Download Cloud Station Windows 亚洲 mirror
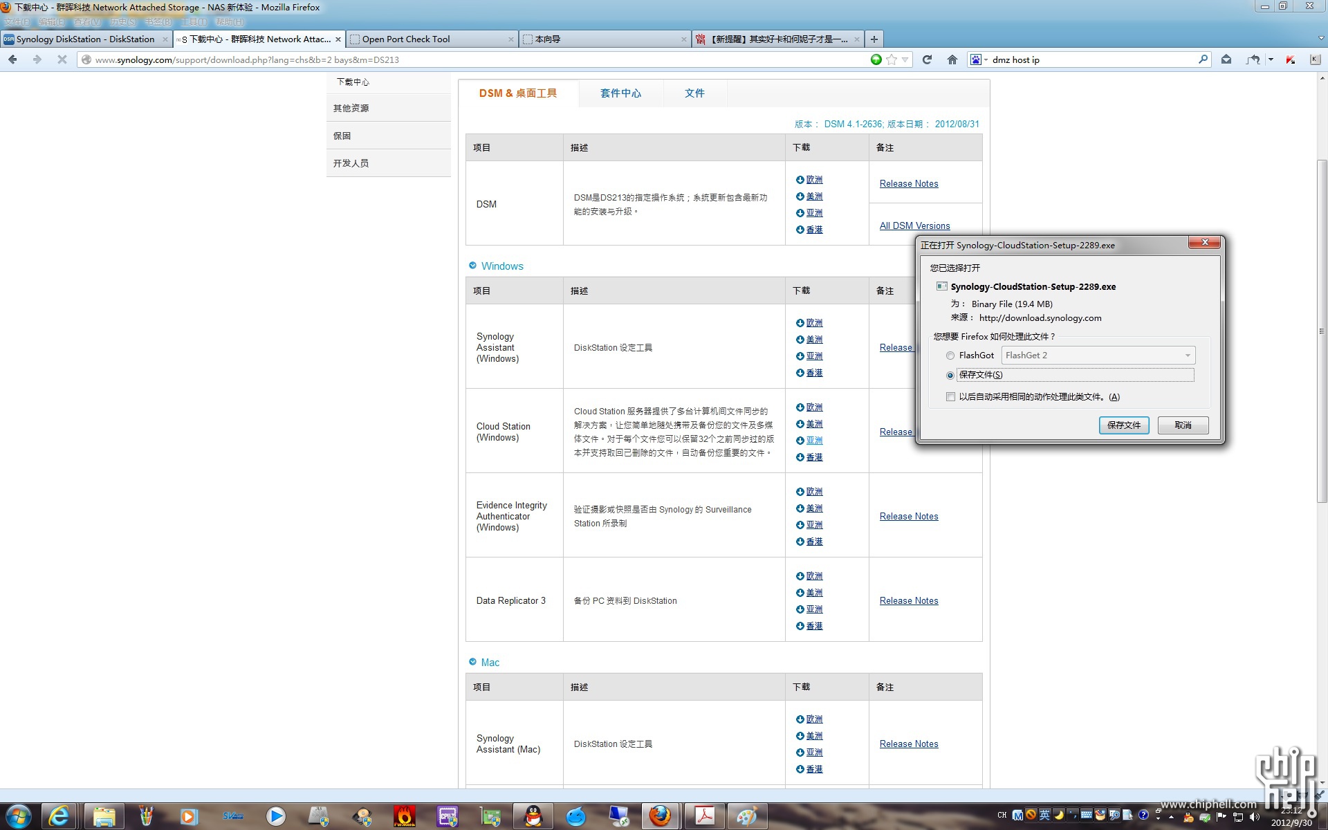This screenshot has height=830, width=1328. (814, 441)
